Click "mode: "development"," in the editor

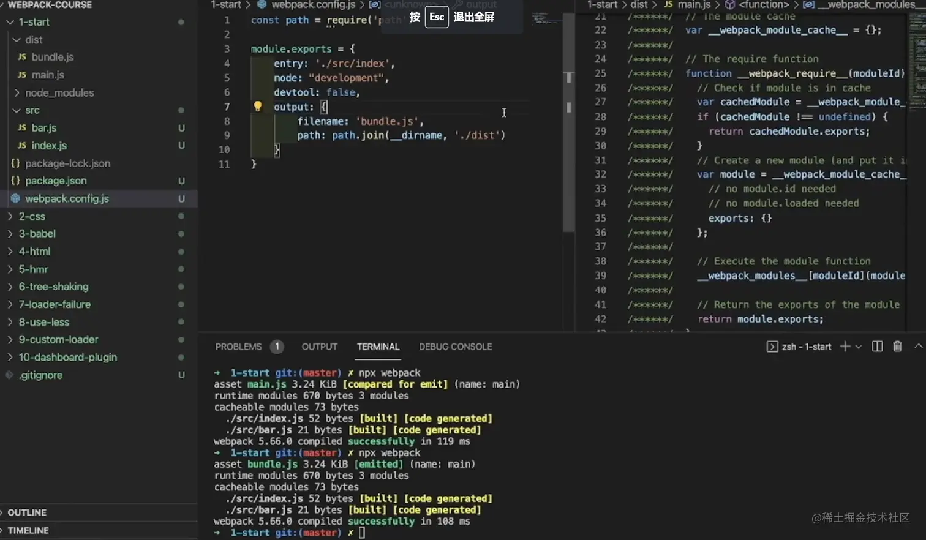331,78
